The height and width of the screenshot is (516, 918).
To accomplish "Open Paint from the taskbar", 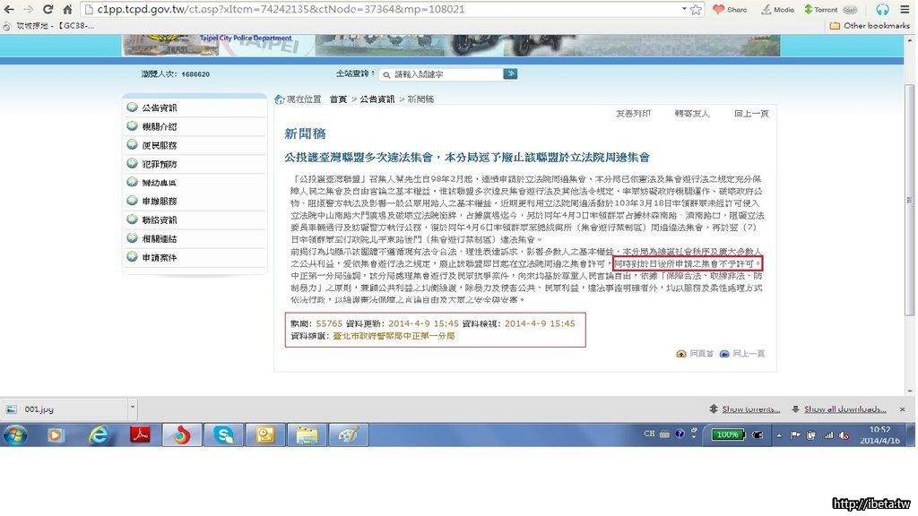I will click(346, 435).
